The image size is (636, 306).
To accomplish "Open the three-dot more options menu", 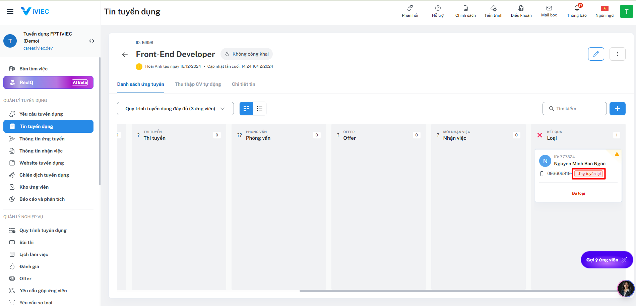I will pos(617,54).
